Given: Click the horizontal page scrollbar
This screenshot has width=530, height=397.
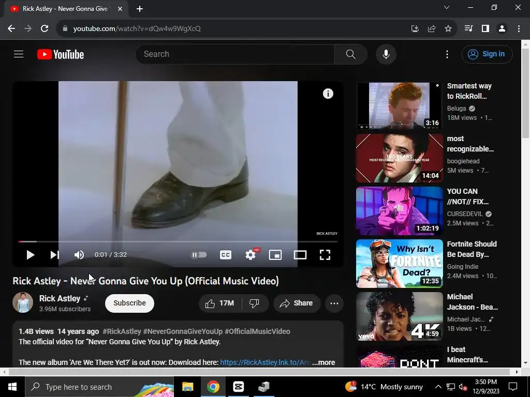Looking at the screenshot, I should 260,372.
